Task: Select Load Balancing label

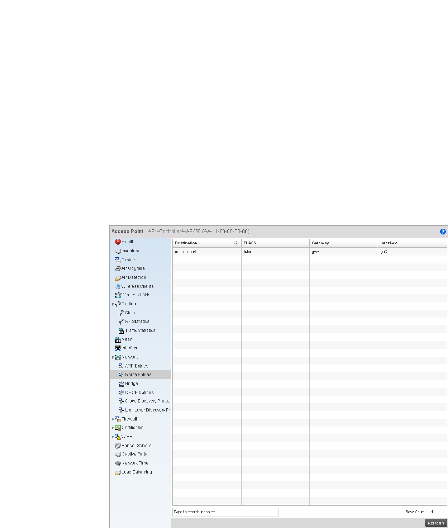Action: [x=137, y=472]
